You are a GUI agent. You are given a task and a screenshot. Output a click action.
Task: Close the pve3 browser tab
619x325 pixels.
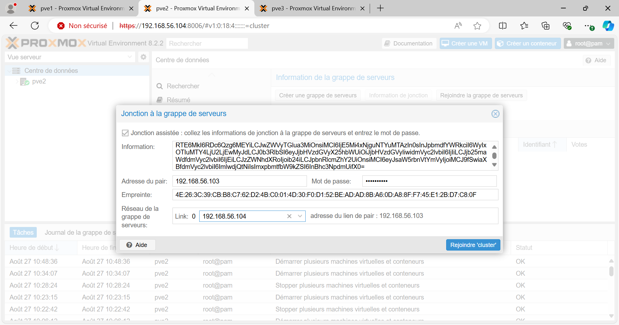(362, 8)
